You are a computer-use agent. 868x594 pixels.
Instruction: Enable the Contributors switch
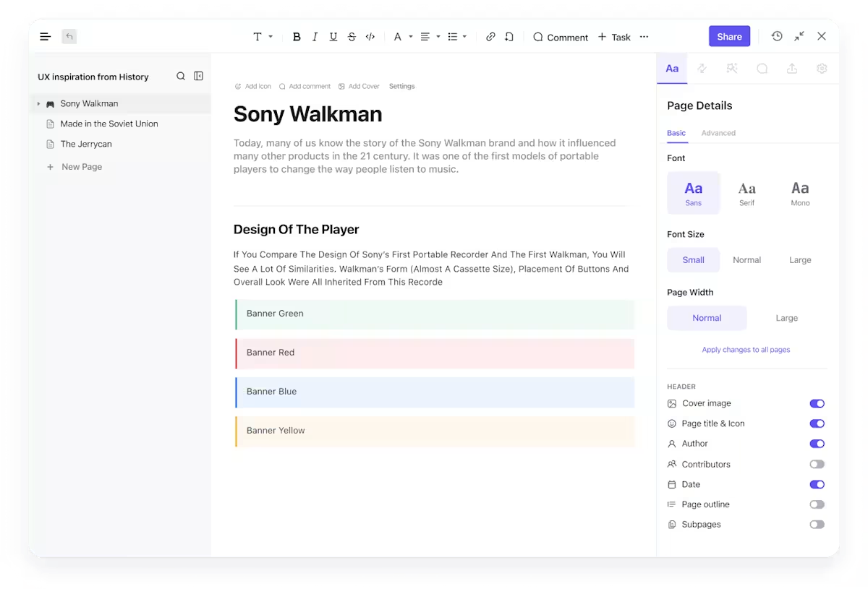coord(817,464)
